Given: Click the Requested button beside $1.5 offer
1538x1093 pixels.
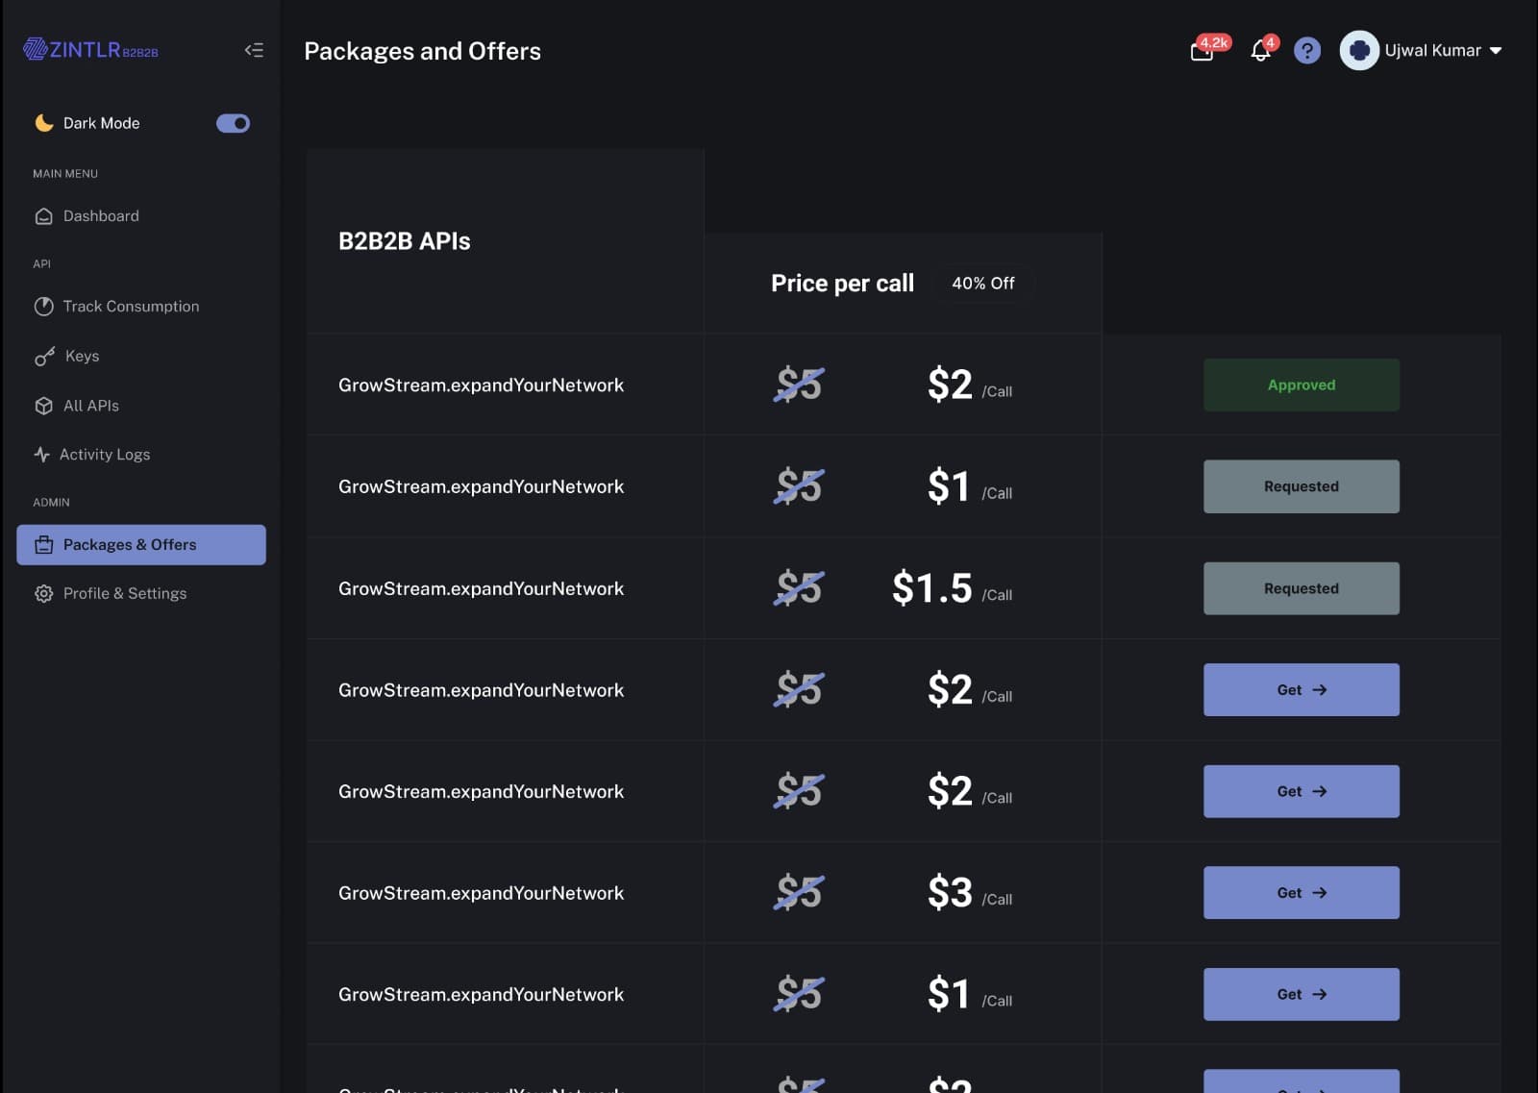Looking at the screenshot, I should pyautogui.click(x=1301, y=587).
